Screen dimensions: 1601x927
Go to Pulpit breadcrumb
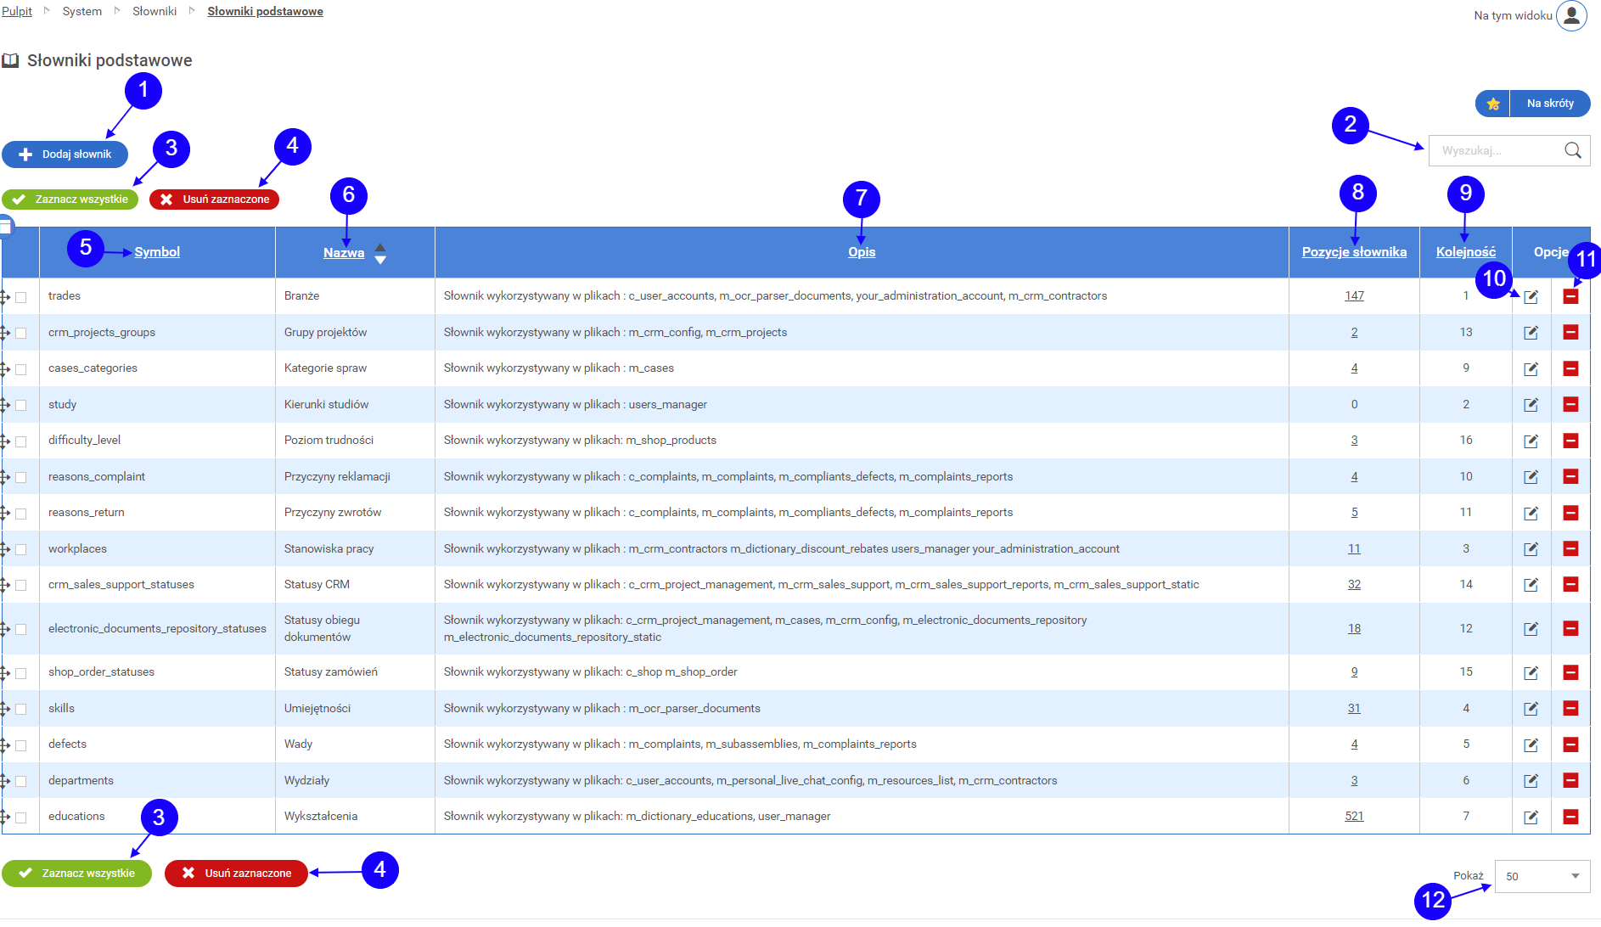point(17,11)
